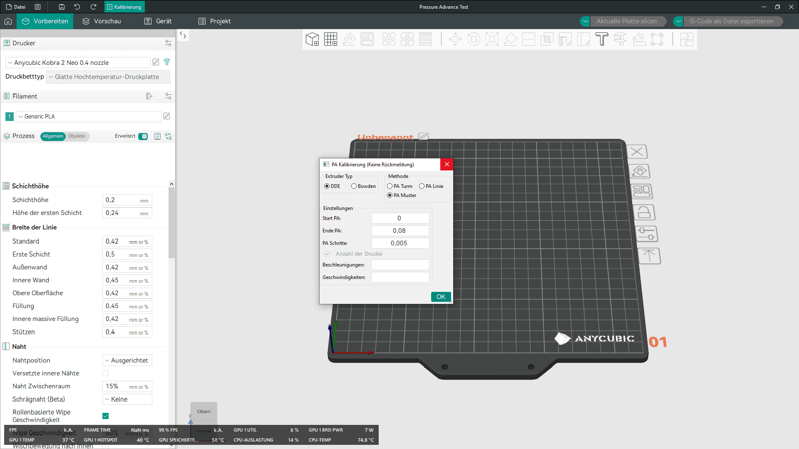Close the PA Kalibrierung dialog
The width and height of the screenshot is (799, 449).
pos(447,164)
